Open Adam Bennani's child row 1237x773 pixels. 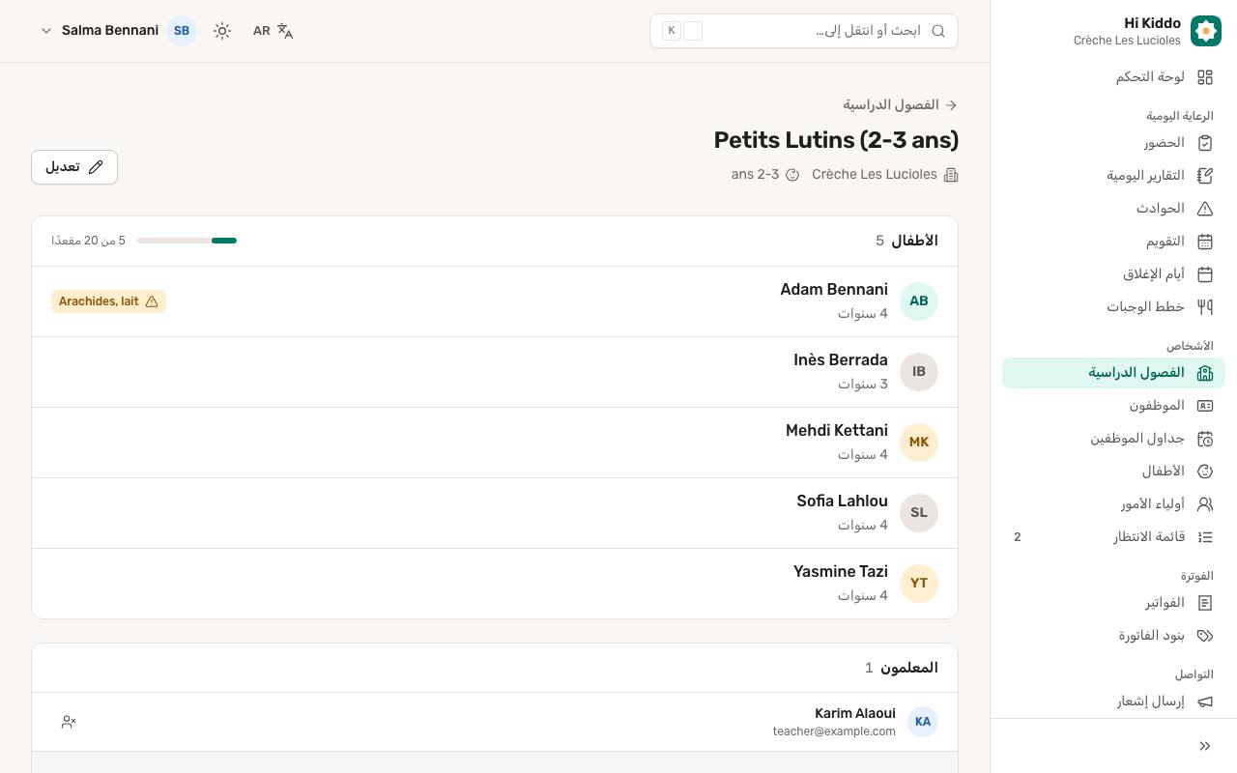495,301
